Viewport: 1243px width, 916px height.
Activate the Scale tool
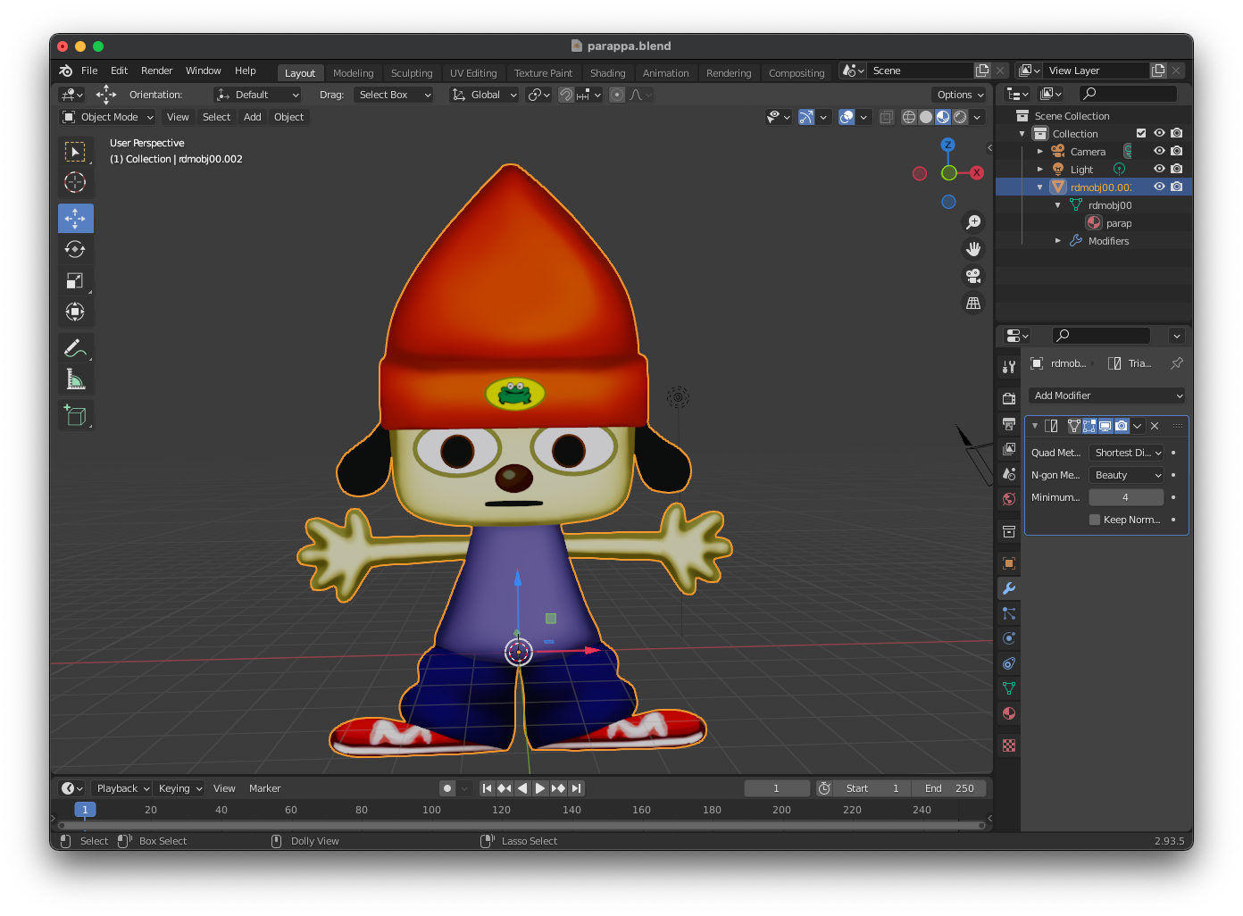click(x=75, y=280)
